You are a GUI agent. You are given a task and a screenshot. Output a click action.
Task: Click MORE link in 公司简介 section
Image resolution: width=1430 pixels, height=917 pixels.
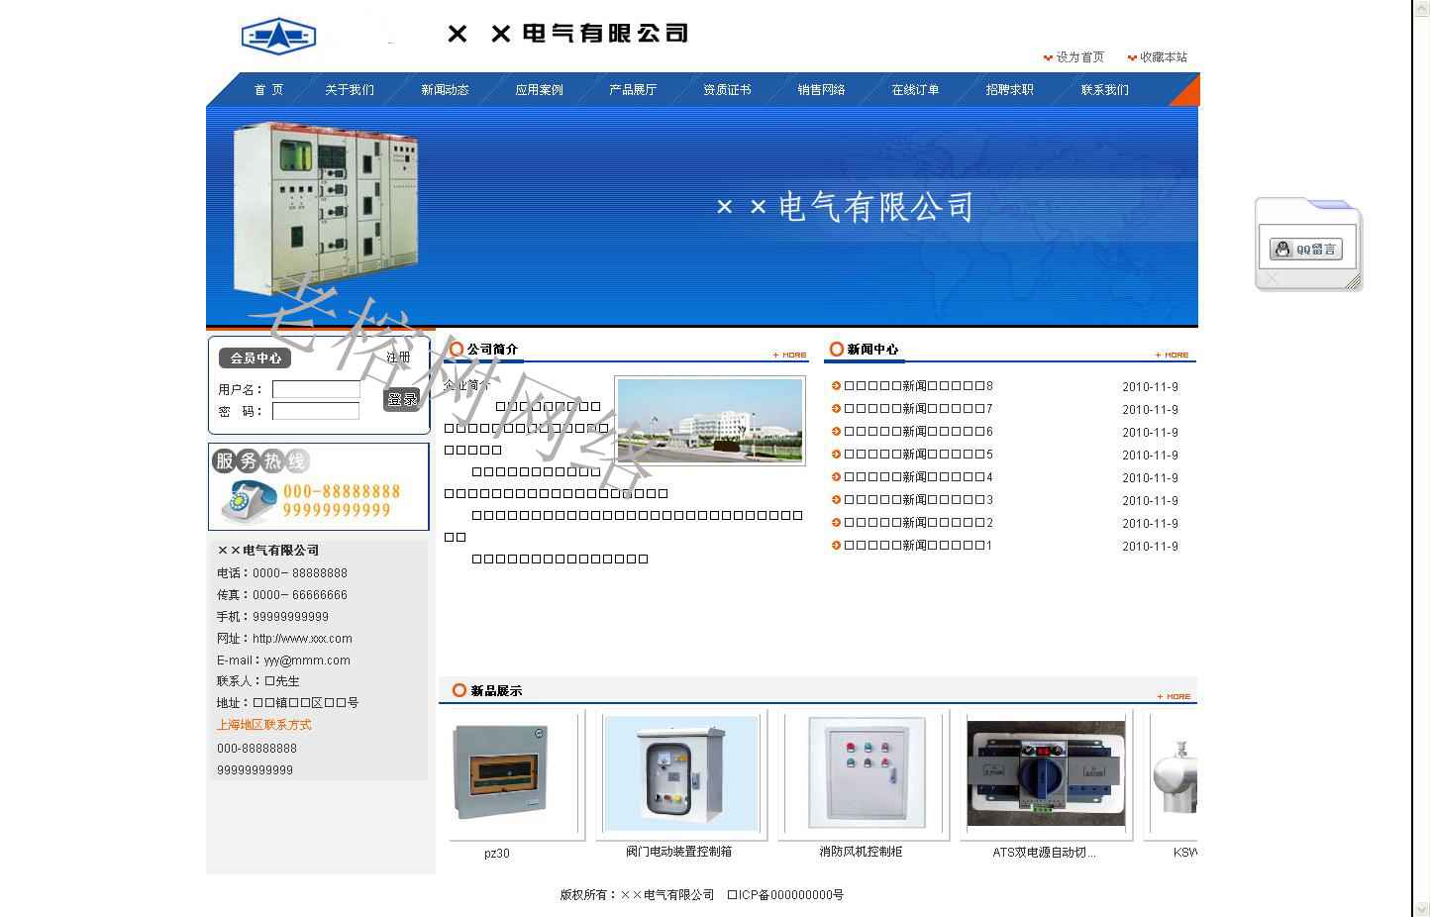[790, 355]
